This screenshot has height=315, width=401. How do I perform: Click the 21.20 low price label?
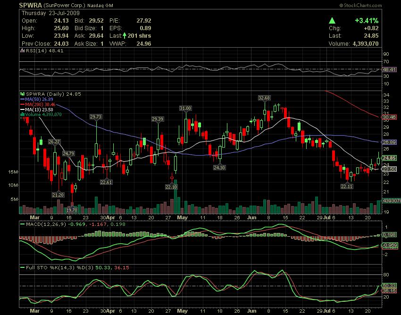coord(58,195)
